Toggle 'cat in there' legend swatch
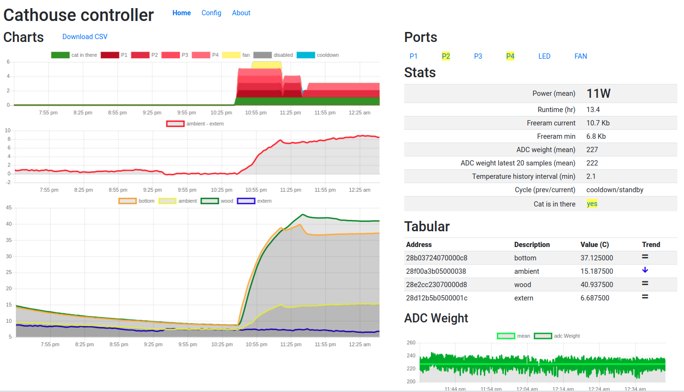 coord(60,55)
